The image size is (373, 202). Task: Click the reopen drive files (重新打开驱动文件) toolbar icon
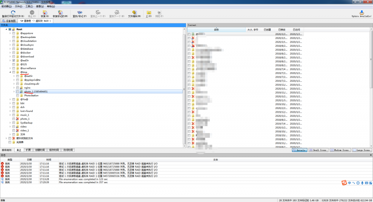13,13
